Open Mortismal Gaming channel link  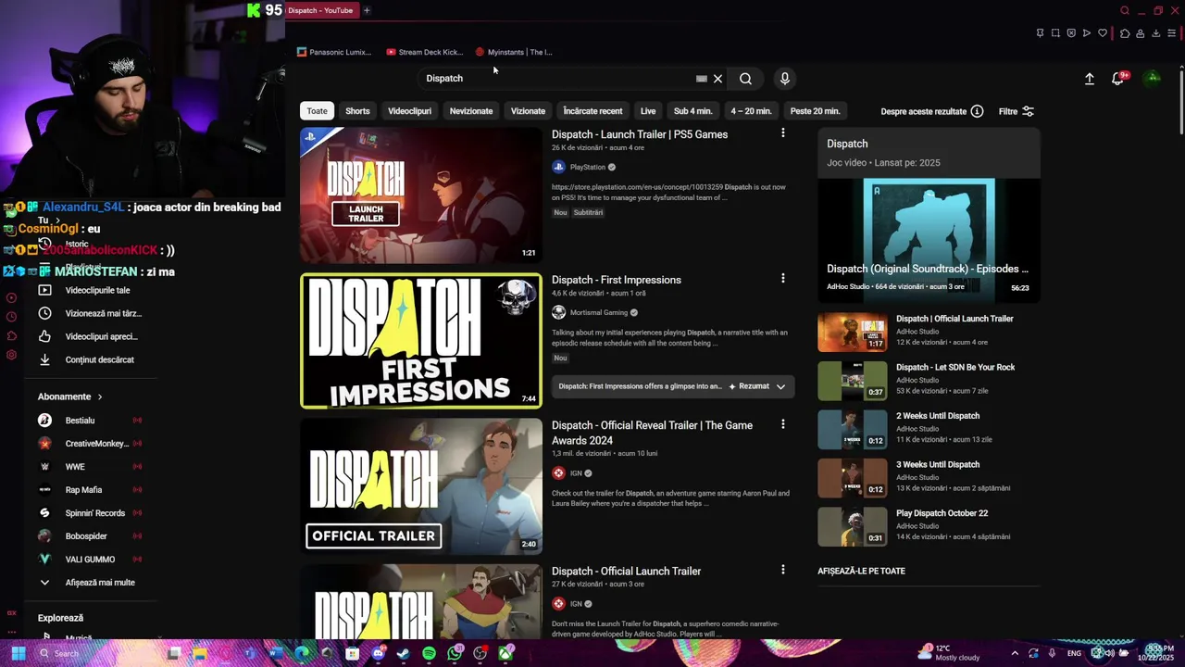tap(599, 313)
